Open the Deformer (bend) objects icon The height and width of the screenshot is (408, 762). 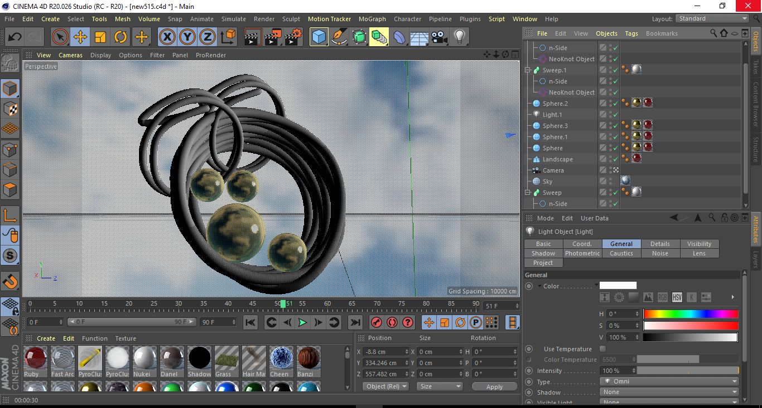399,37
